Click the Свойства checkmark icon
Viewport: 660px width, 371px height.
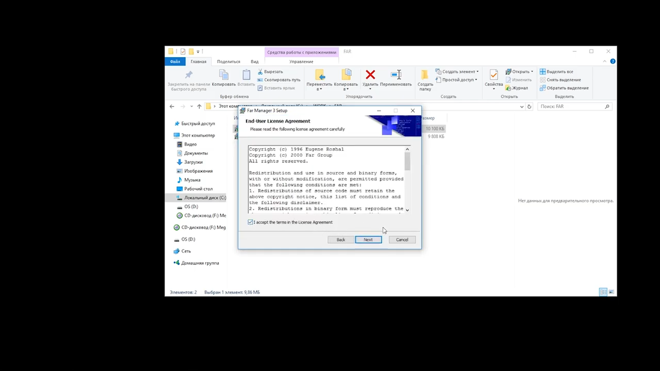point(493,75)
